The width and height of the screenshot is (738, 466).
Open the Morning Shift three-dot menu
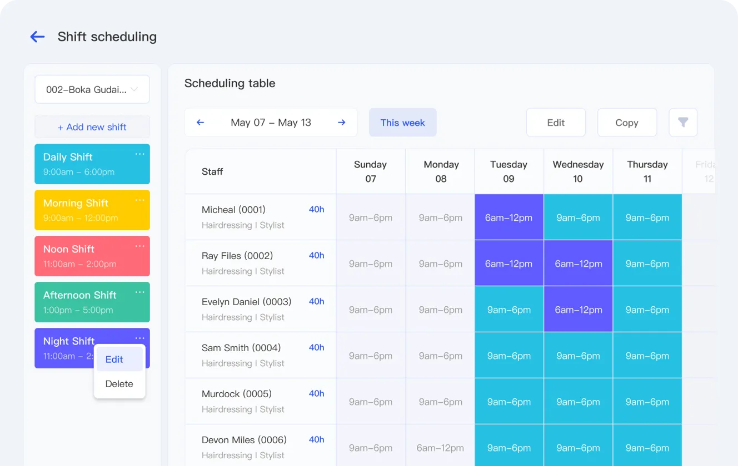coord(139,200)
